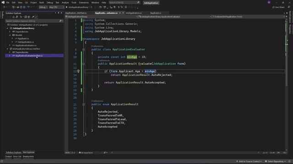The image size is (293, 164).
Task: Click the Solution Explorer Home icon
Action: (x=13, y=17)
